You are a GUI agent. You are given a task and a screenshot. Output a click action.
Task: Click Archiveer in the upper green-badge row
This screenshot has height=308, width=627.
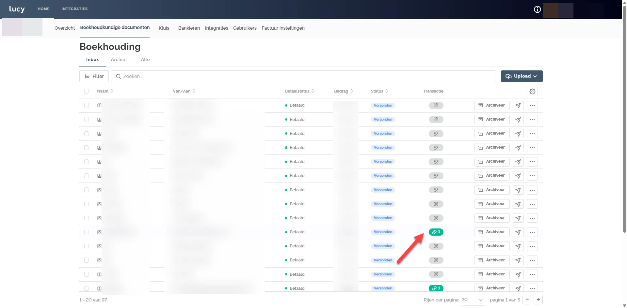(492, 232)
